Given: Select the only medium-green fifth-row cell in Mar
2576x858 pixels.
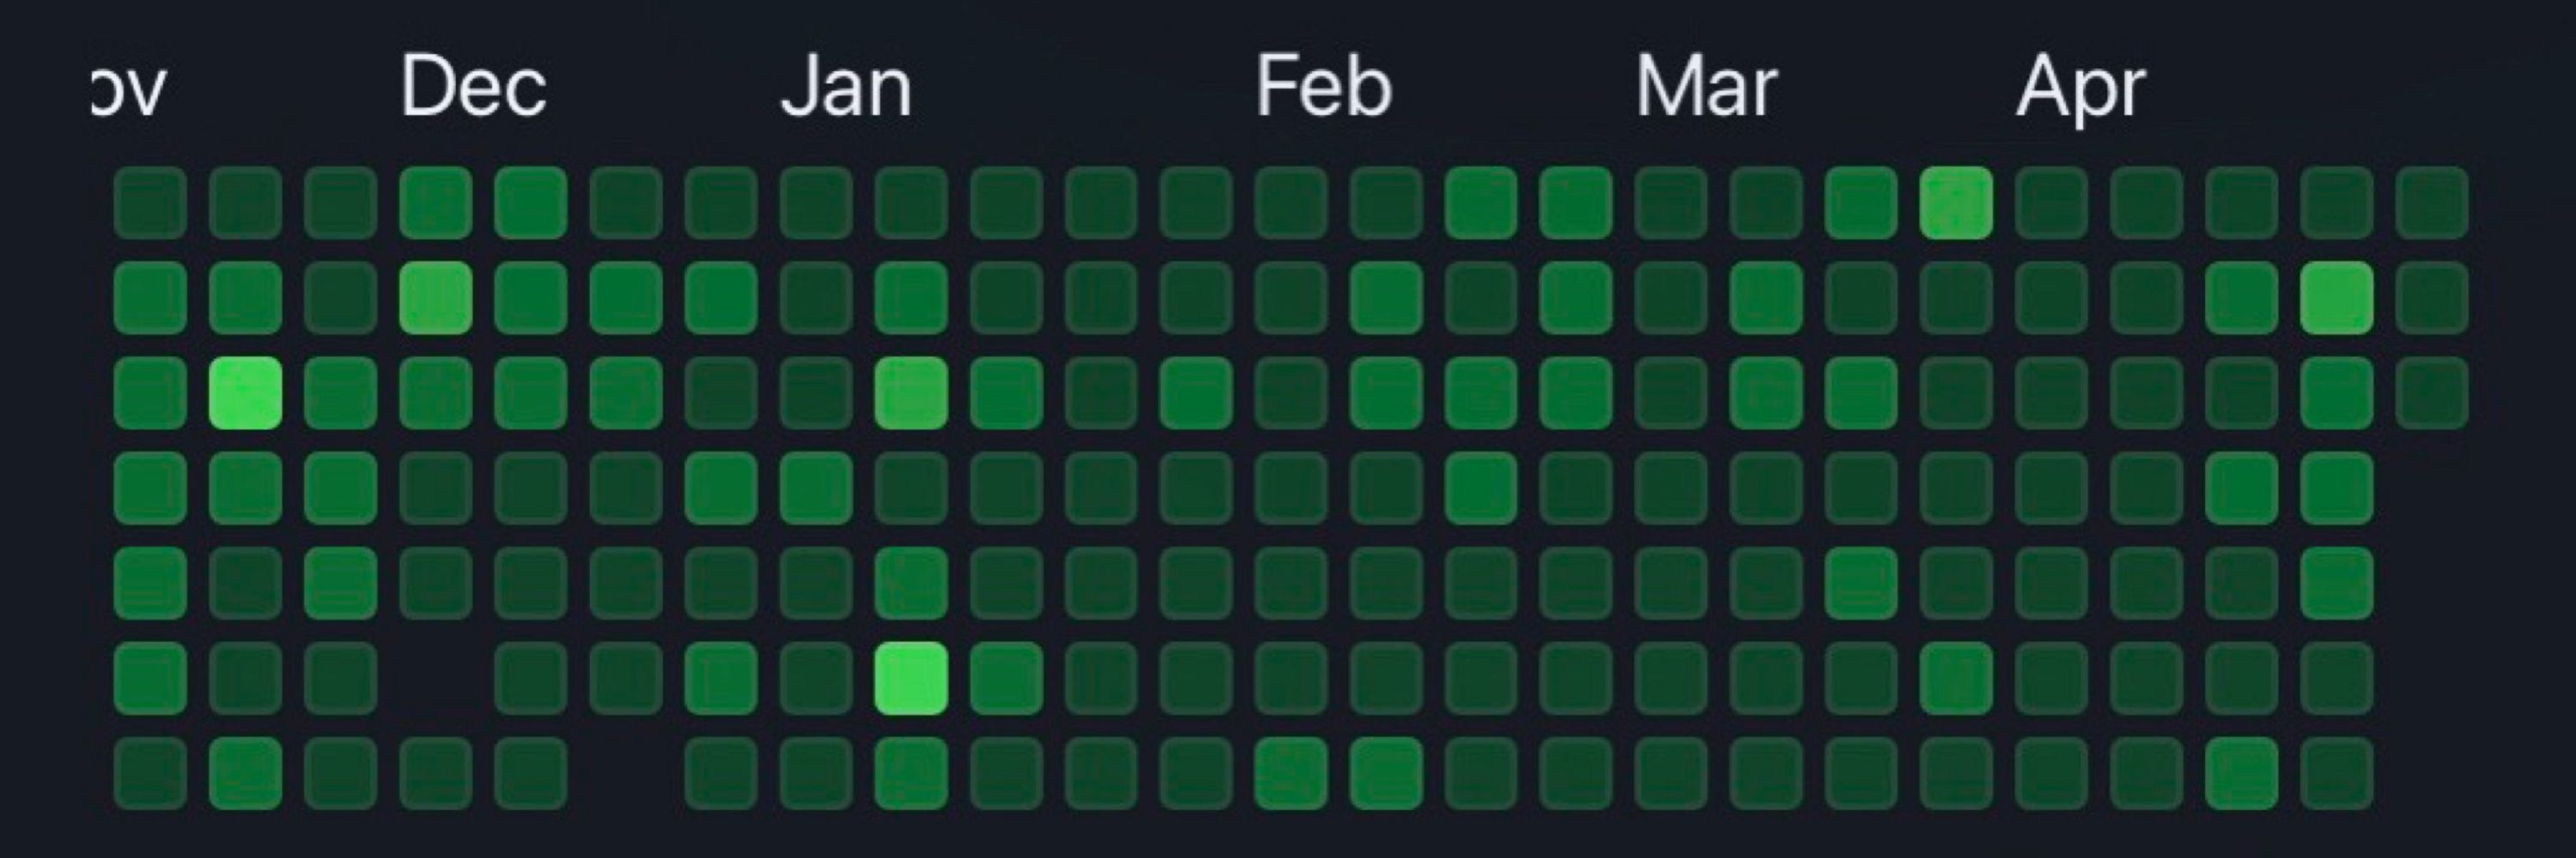Looking at the screenshot, I should tap(1861, 583).
